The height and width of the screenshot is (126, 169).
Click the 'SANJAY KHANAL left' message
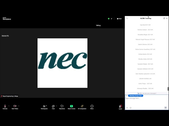pos(145,78)
